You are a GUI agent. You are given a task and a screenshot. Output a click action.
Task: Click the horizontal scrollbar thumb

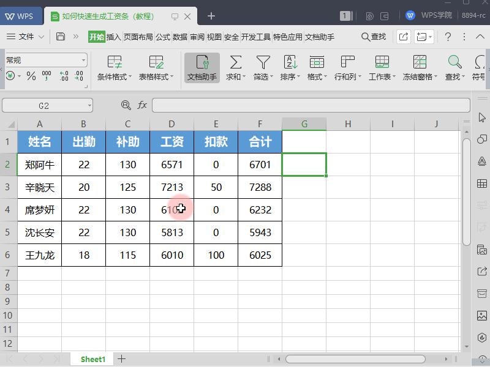pyautogui.click(x=355, y=359)
